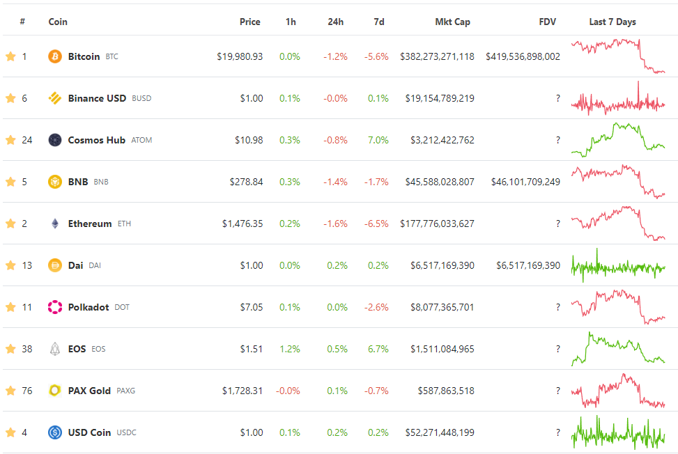Open Ethereum's 7-day sparkline chart
The height and width of the screenshot is (454, 678).
(x=618, y=224)
